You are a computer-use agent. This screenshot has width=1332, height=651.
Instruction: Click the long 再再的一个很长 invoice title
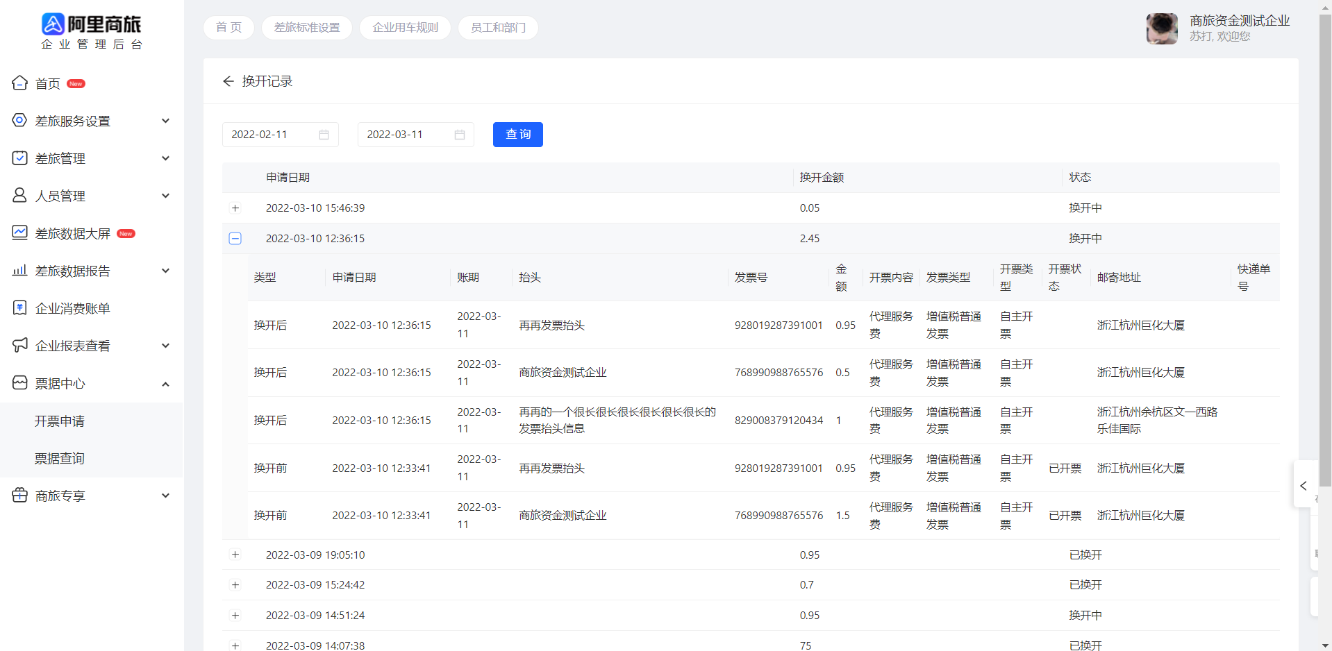point(617,421)
